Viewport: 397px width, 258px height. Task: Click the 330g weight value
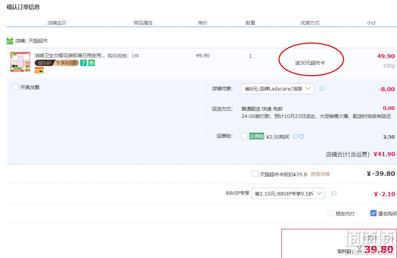tap(389, 66)
